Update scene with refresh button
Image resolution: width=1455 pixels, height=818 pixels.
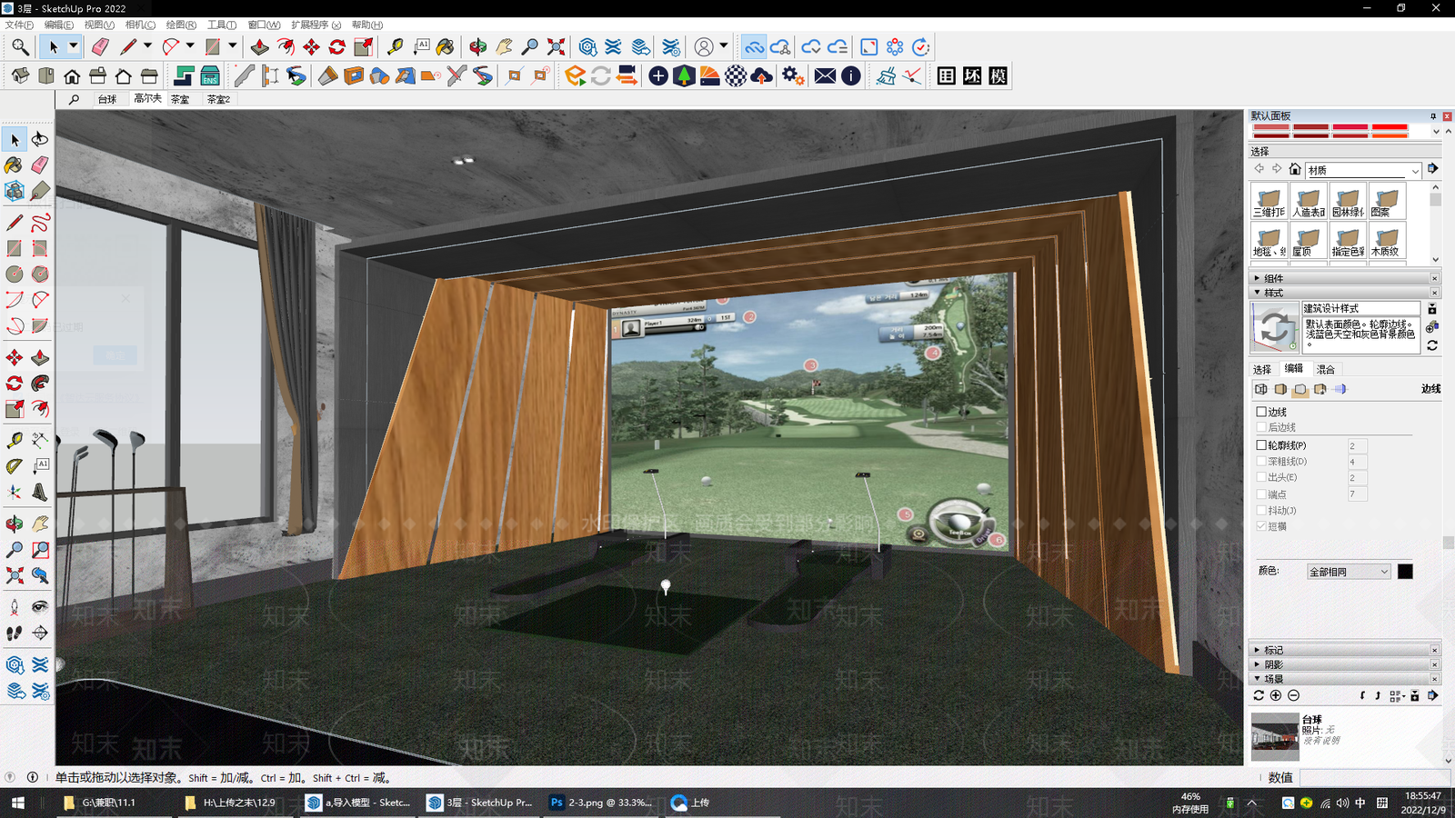pos(1259,695)
